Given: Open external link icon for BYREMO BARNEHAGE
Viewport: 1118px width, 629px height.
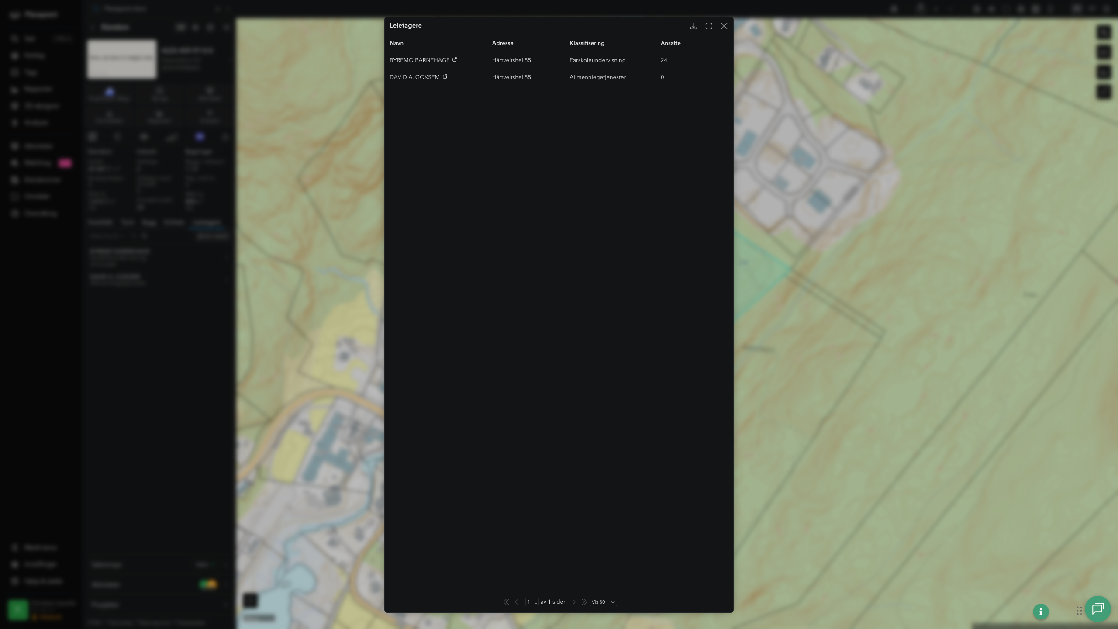Looking at the screenshot, I should 455,59.
